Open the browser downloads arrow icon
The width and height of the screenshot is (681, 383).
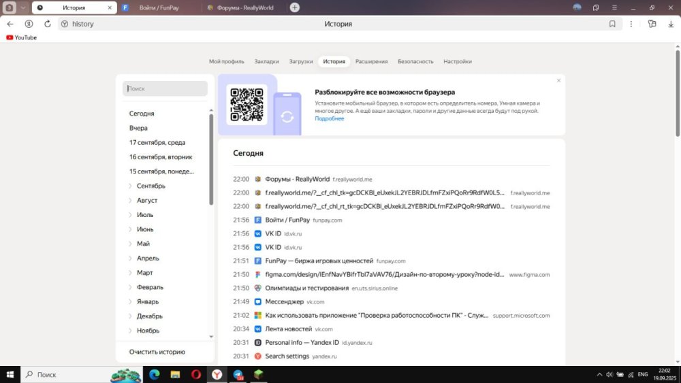[671, 24]
